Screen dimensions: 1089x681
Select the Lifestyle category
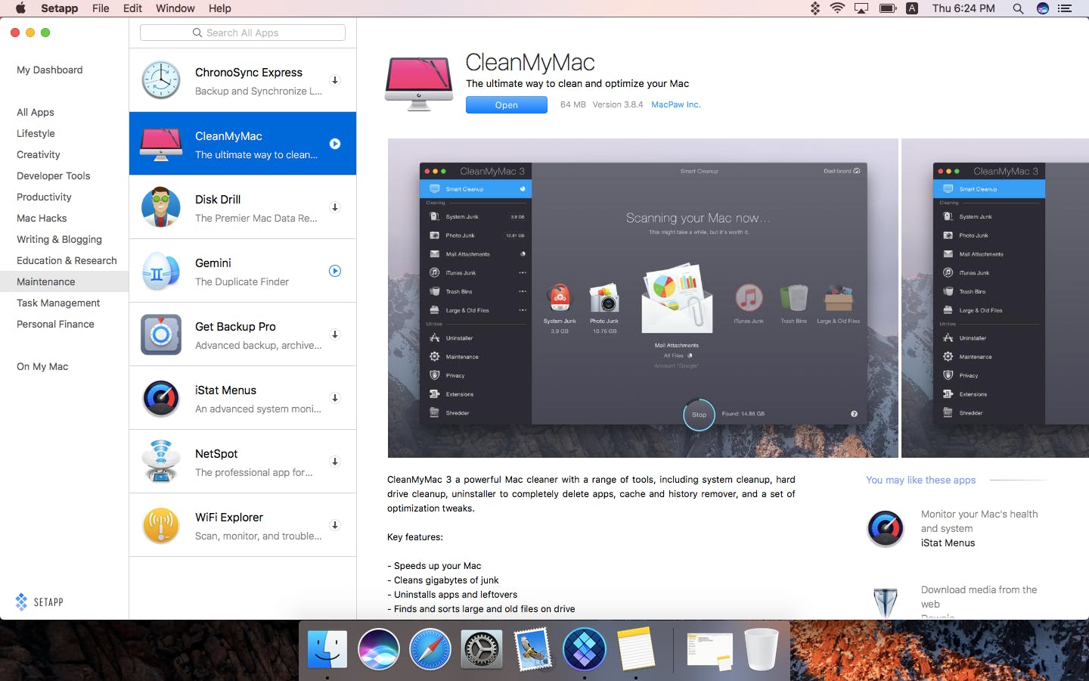[36, 133]
